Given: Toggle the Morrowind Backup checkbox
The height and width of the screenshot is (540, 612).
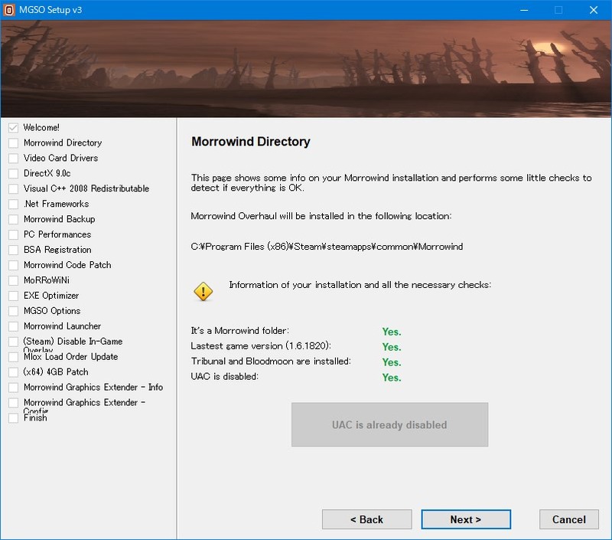Looking at the screenshot, I should pyautogui.click(x=13, y=219).
